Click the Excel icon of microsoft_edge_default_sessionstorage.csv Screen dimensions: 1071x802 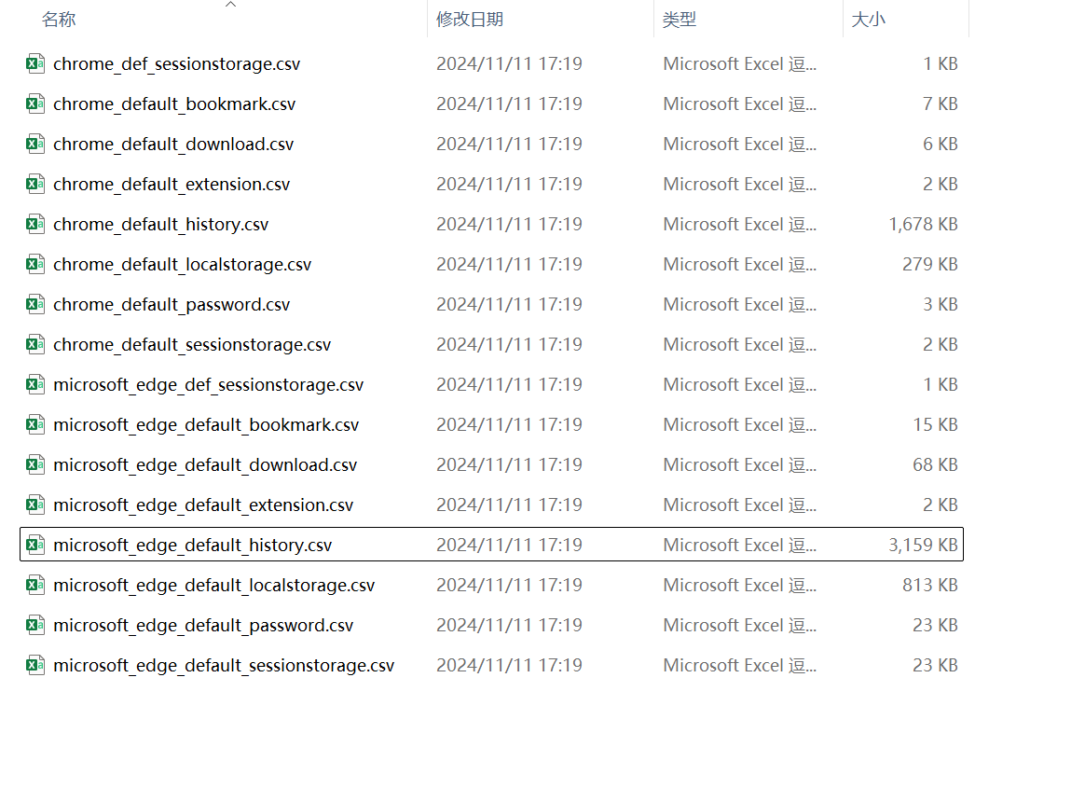(x=35, y=665)
